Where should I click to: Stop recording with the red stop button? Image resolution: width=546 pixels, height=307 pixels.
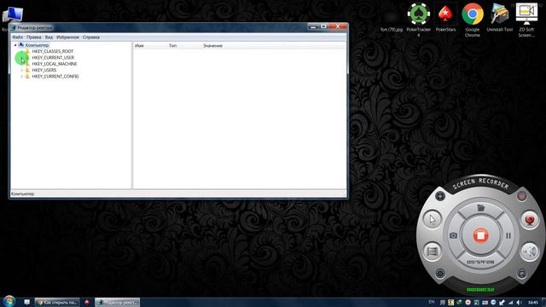tap(480, 235)
